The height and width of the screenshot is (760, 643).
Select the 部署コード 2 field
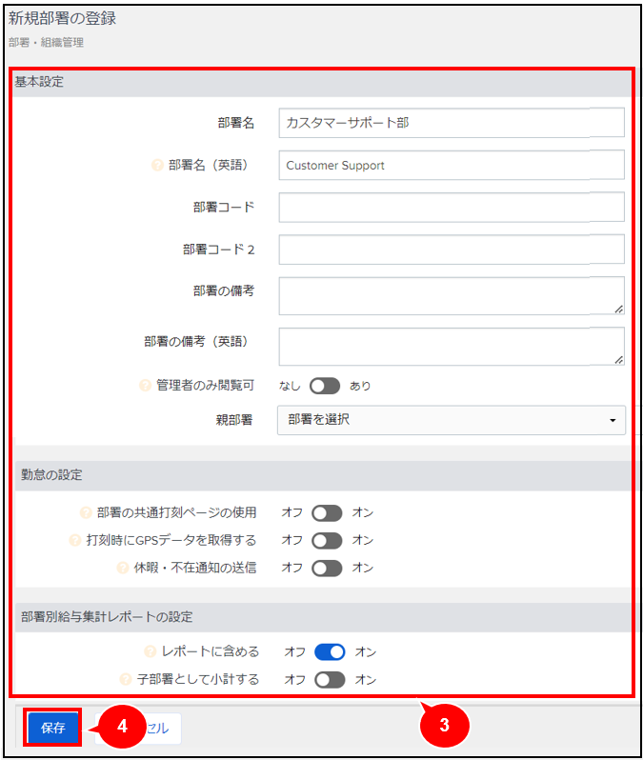[452, 250]
